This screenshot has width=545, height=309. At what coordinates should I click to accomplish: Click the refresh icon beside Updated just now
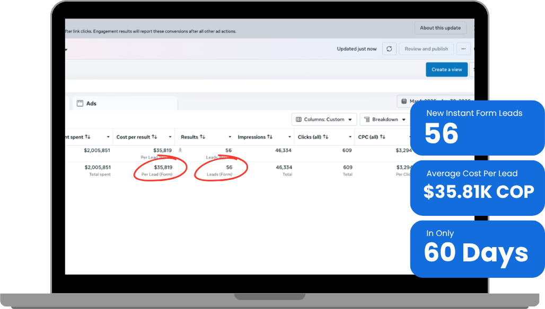389,49
